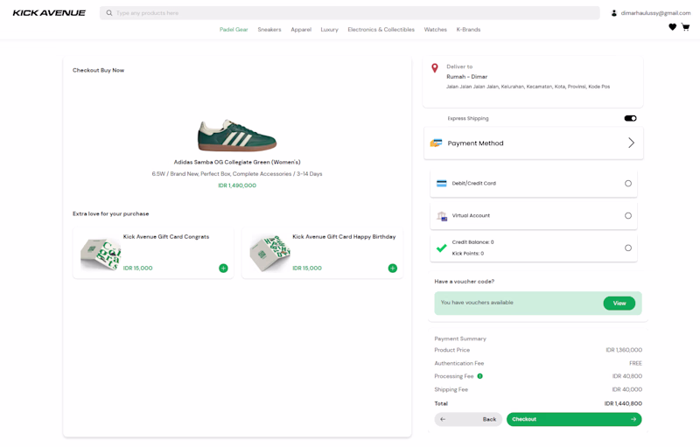Open the shopping cart icon
The width and height of the screenshot is (700, 447).
pyautogui.click(x=685, y=27)
